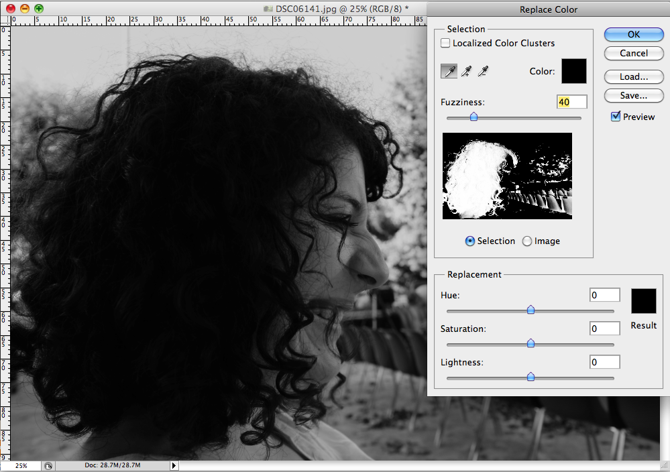
Task: Click inside the Fuzziness value field
Action: (571, 101)
